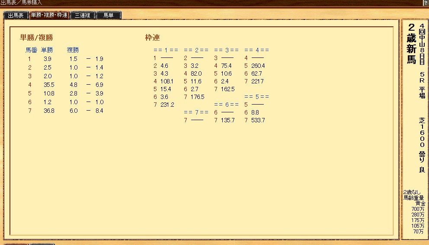Viewport: 429px width, 245px height.
Task: Click the 単勝 column header
Action: coord(47,50)
